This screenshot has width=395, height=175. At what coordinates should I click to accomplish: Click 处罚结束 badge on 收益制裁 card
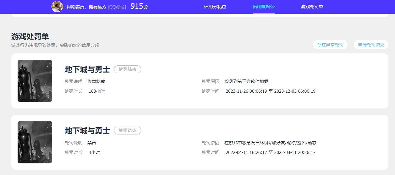[x=127, y=69]
